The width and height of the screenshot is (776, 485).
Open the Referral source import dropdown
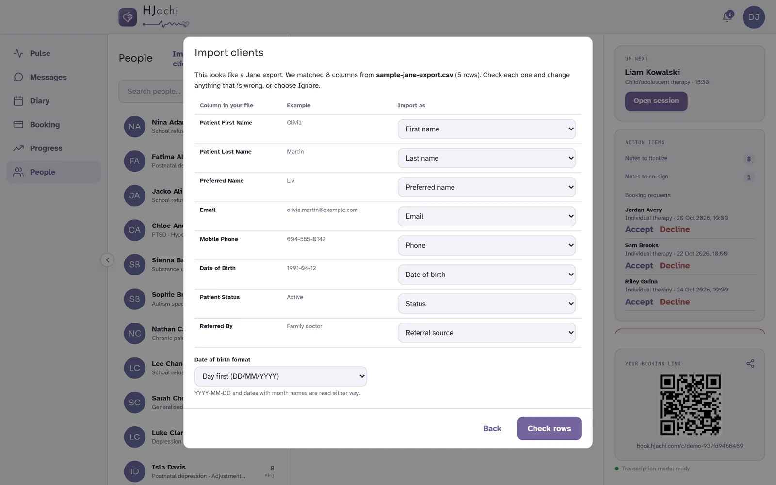[x=486, y=333]
